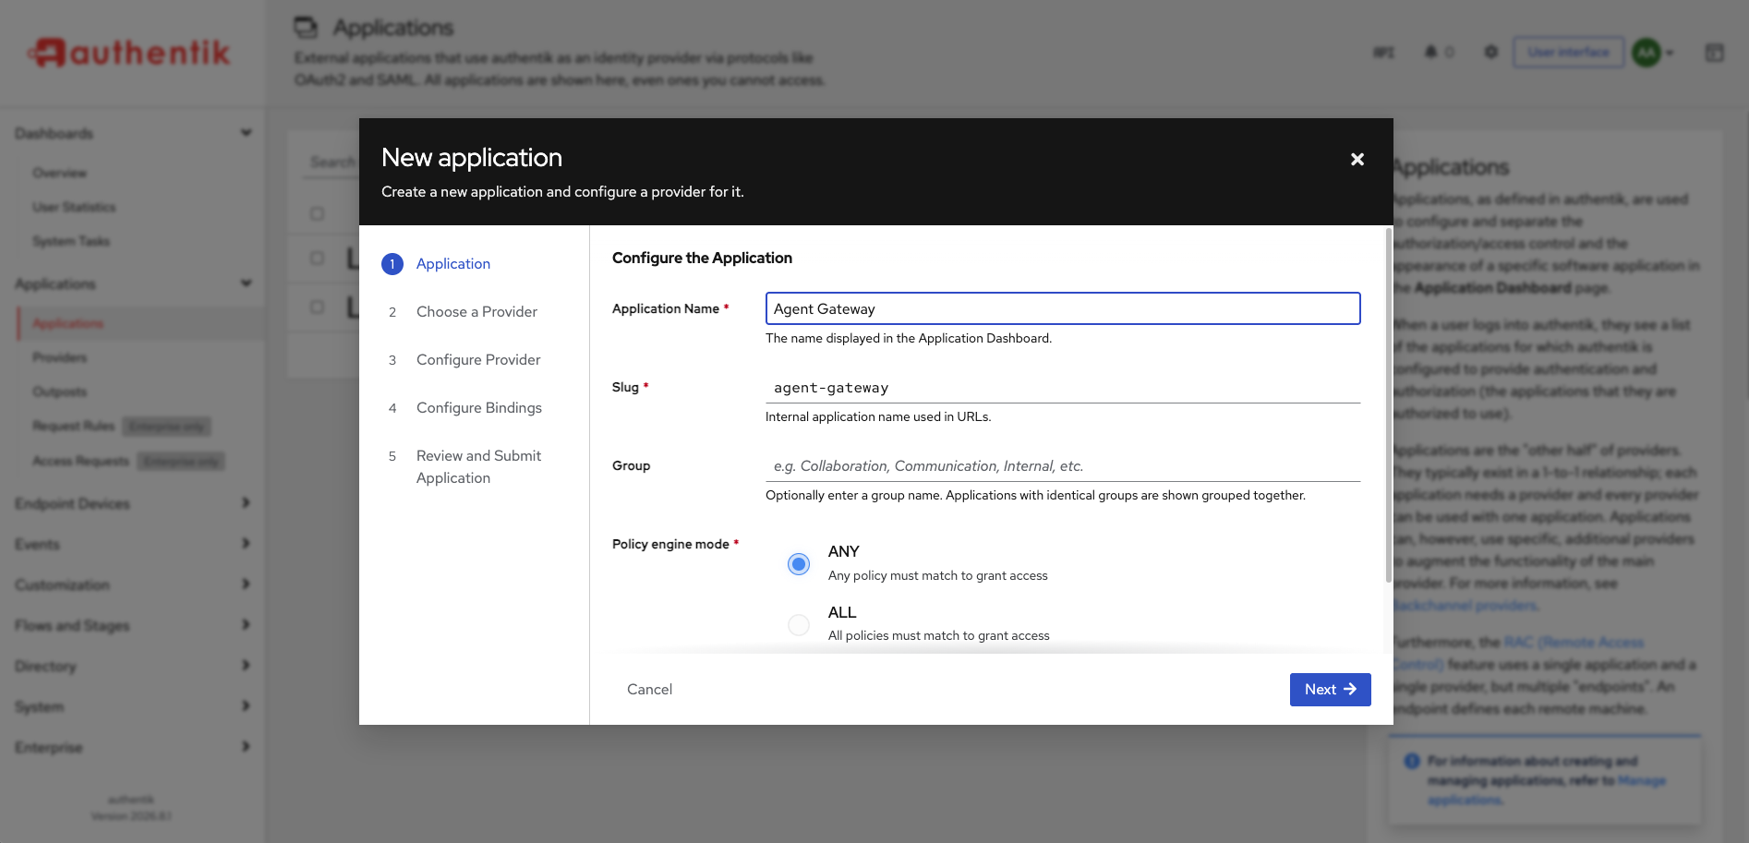The width and height of the screenshot is (1749, 843).
Task: Focus the Application Name field
Action: pyautogui.click(x=1063, y=308)
